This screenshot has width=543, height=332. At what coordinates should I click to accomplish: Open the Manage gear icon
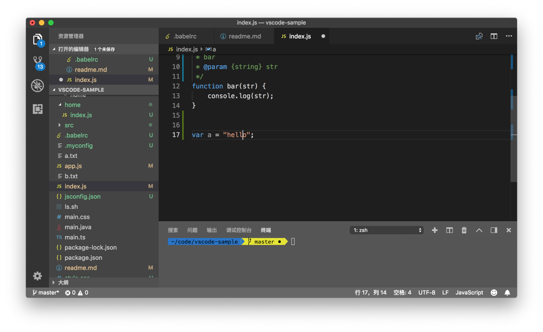pos(37,276)
